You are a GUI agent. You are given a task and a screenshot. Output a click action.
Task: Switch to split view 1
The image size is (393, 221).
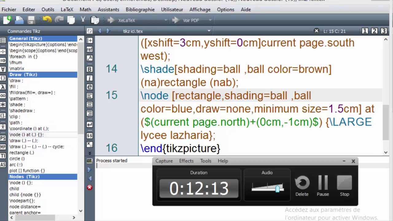(x=365, y=31)
